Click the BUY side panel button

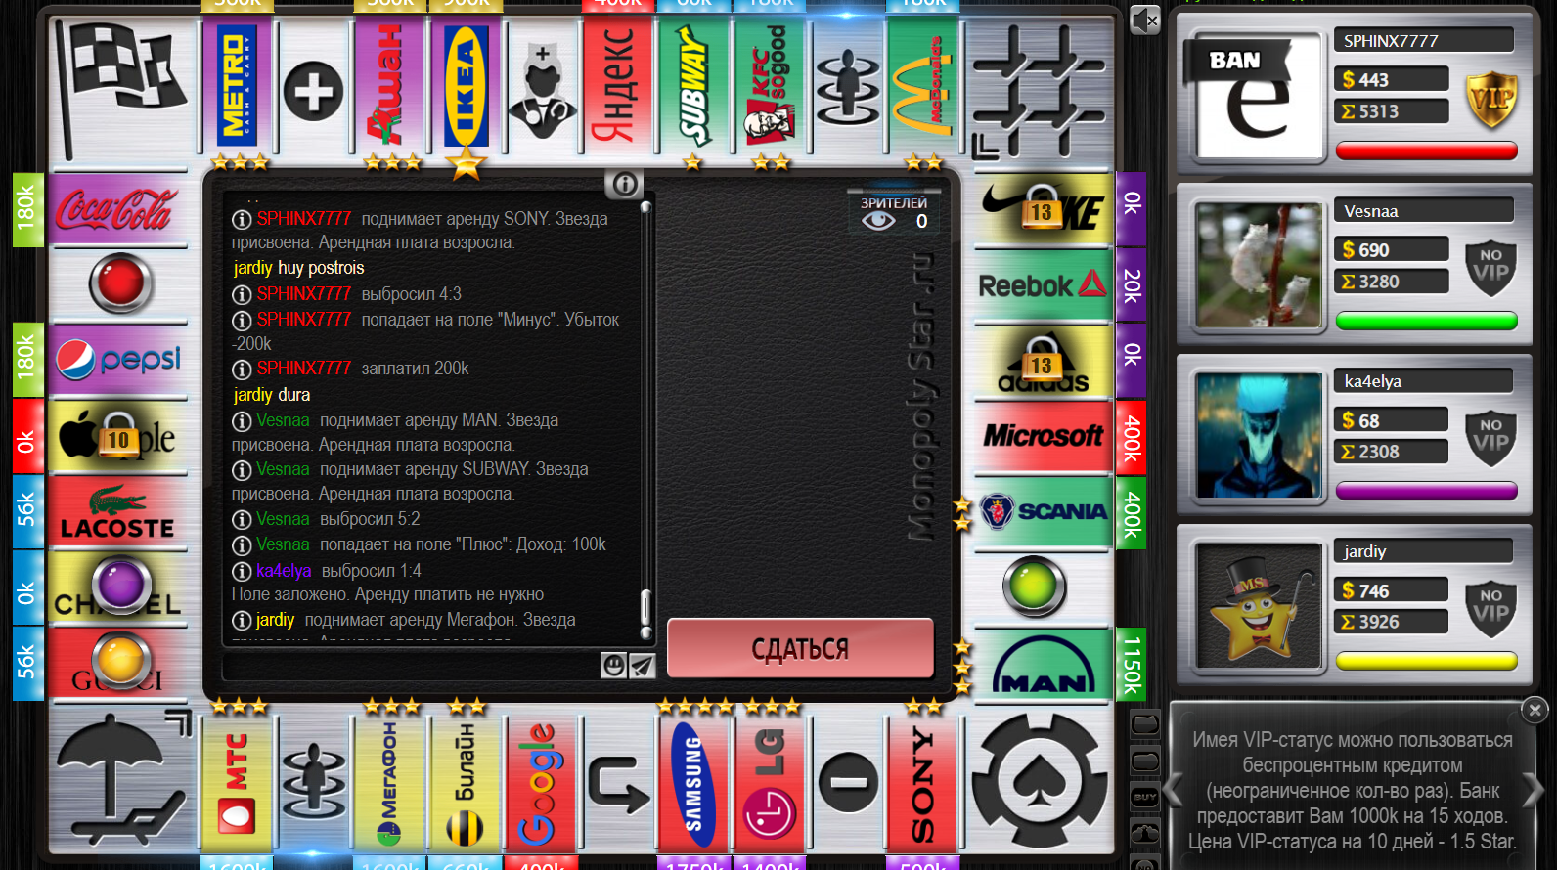1145,798
